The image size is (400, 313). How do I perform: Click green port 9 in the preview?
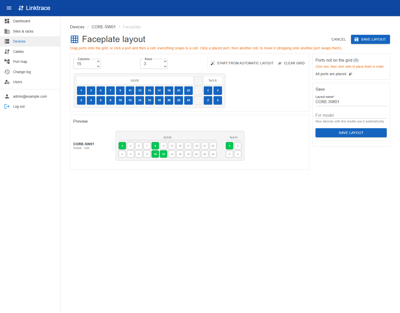(x=155, y=146)
